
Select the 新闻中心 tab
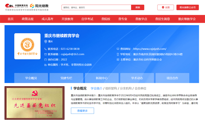pyautogui.click(x=102, y=78)
